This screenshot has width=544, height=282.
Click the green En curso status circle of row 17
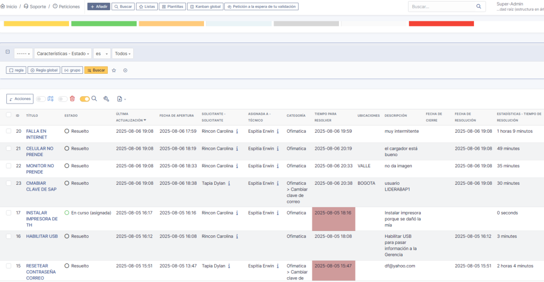[67, 212]
